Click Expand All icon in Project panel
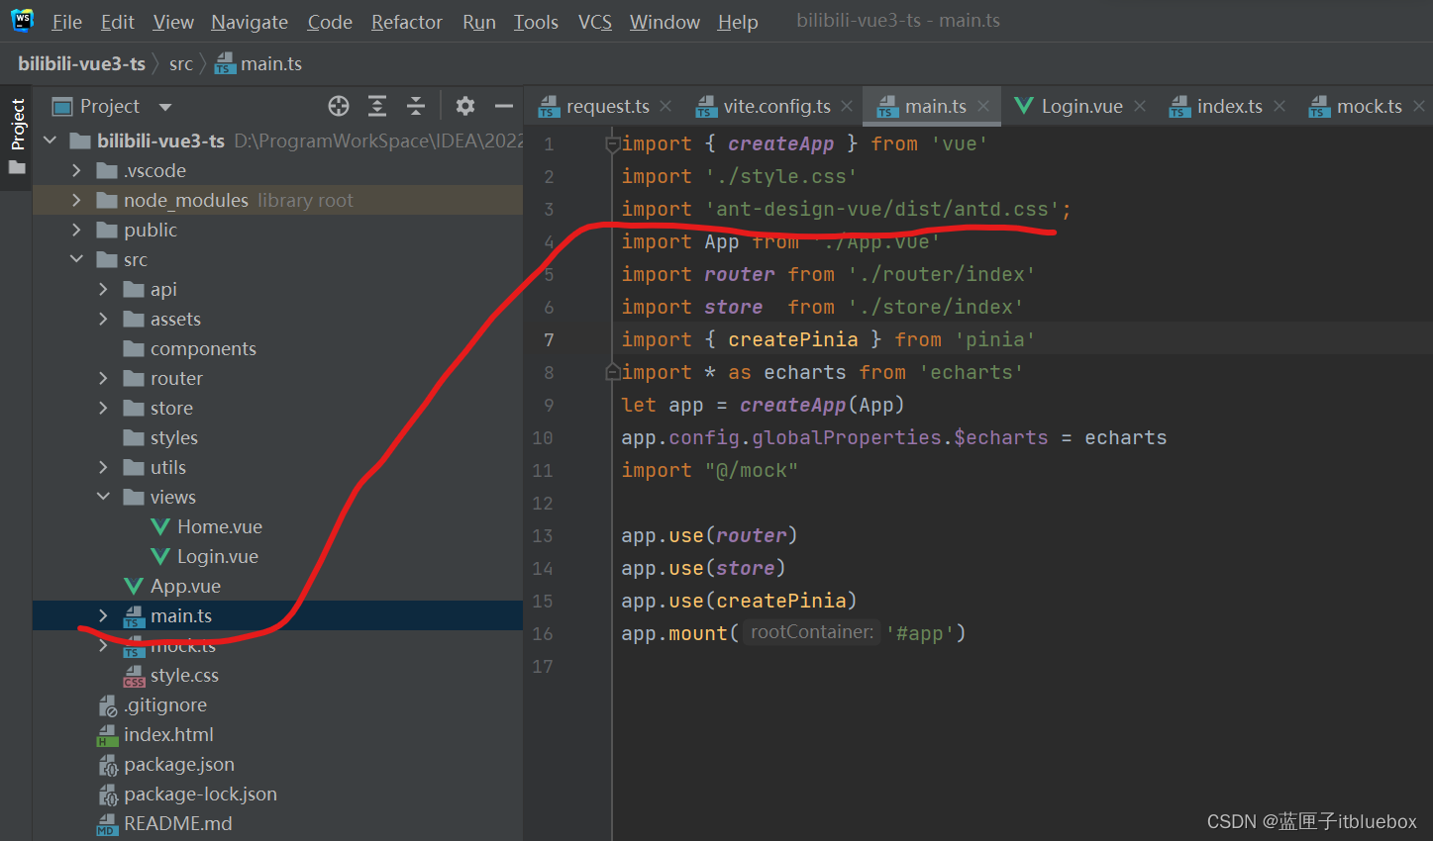The height and width of the screenshot is (841, 1433). point(377,106)
